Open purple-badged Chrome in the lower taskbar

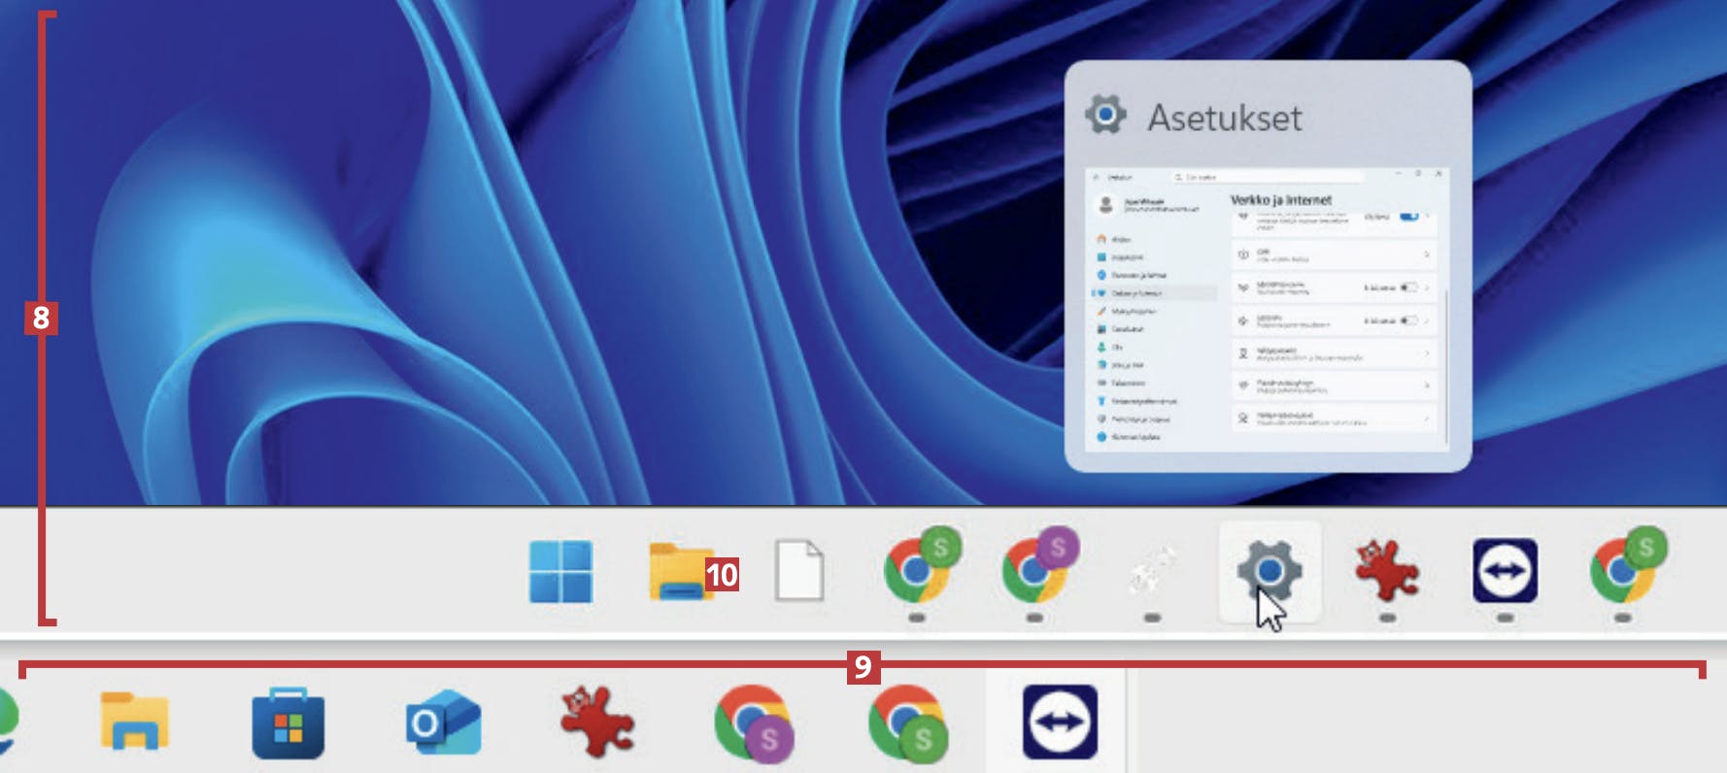coord(752,724)
